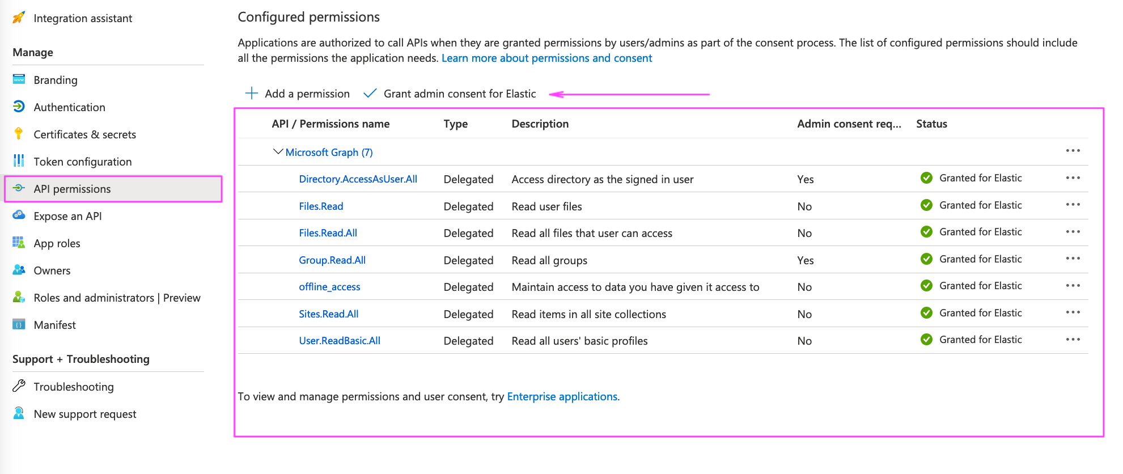Collapse the Microsoft Graph permissions group
1123x474 pixels.
point(278,152)
